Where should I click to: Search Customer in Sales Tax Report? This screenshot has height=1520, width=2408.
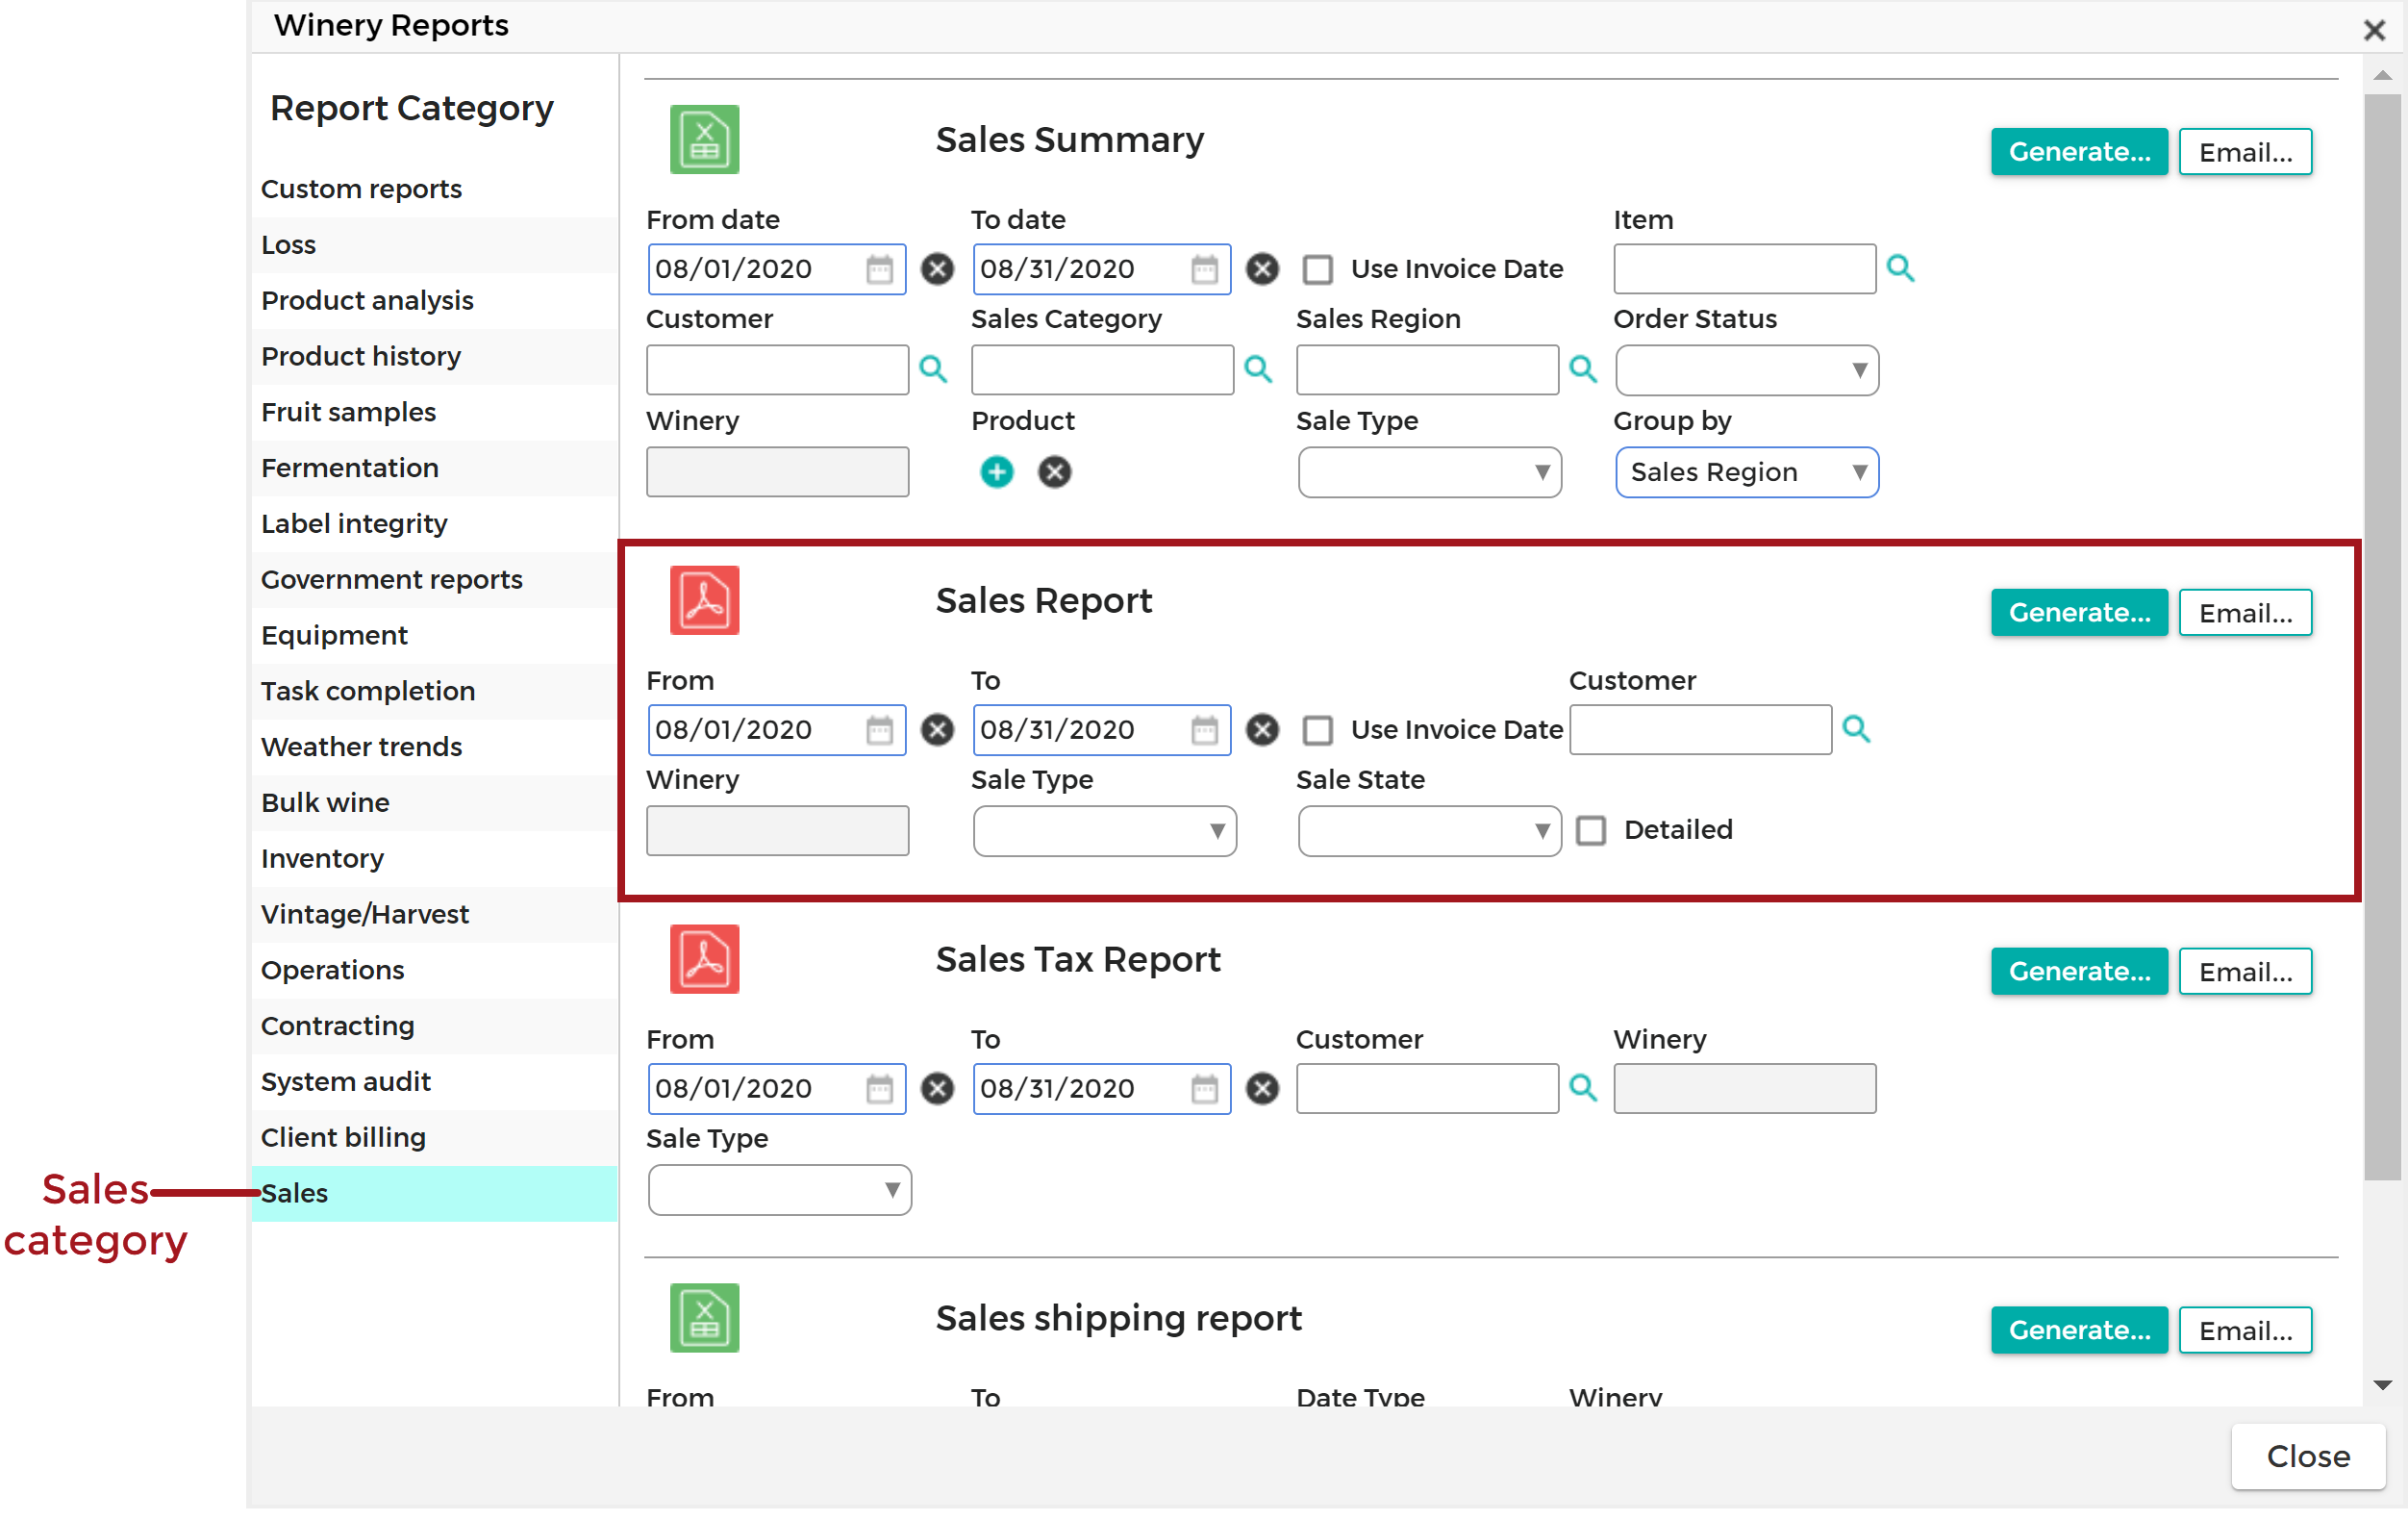point(1583,1088)
